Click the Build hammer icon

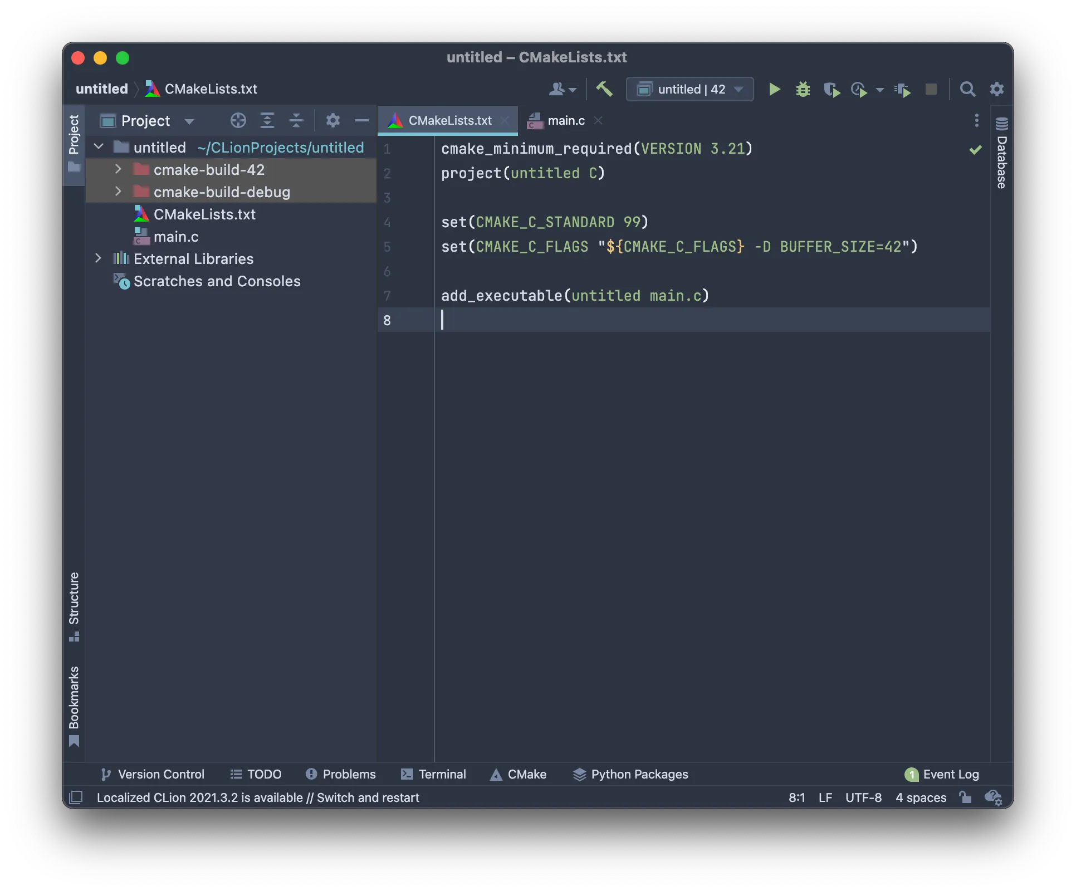tap(604, 89)
